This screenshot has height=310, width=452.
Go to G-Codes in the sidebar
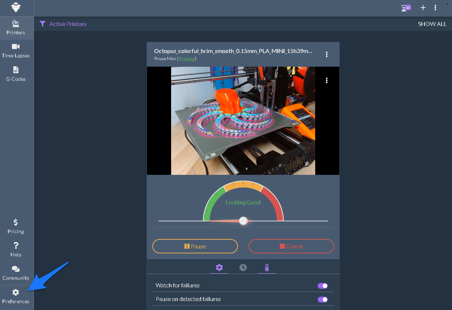[16, 74]
